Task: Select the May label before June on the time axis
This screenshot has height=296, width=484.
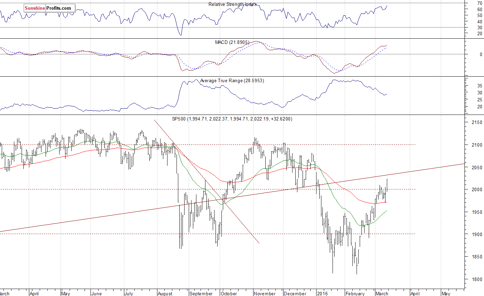Action: tap(65, 294)
